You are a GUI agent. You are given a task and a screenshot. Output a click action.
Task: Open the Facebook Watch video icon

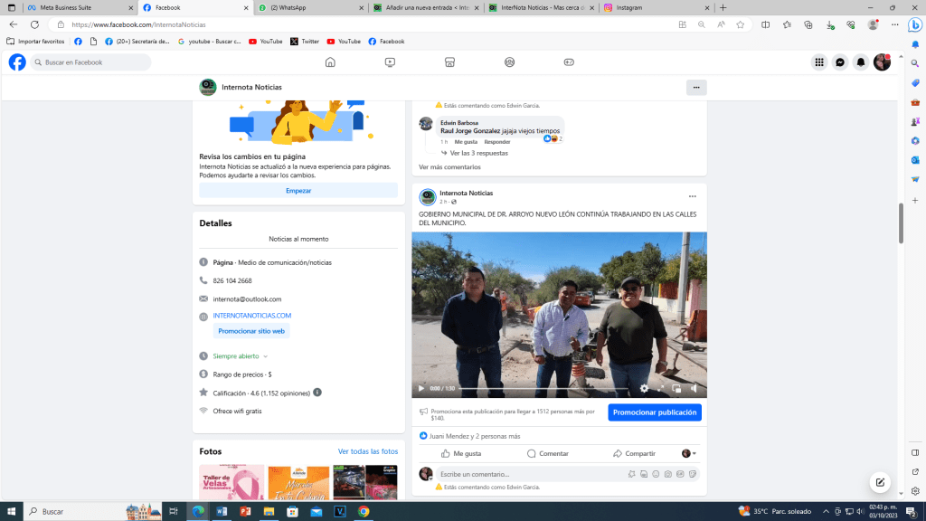390,62
